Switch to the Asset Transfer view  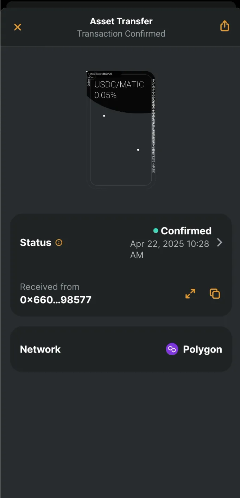click(x=121, y=21)
